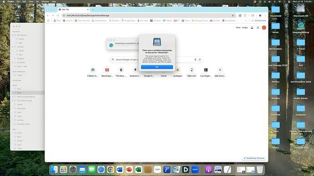Open Messages from the Dock
Screen dimensions: 314x176
point(92,170)
